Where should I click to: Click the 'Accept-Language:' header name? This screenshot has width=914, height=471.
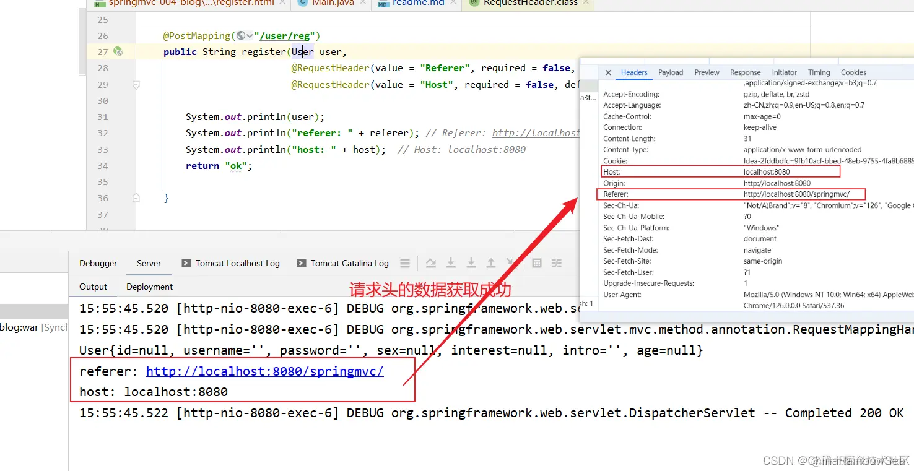click(632, 105)
